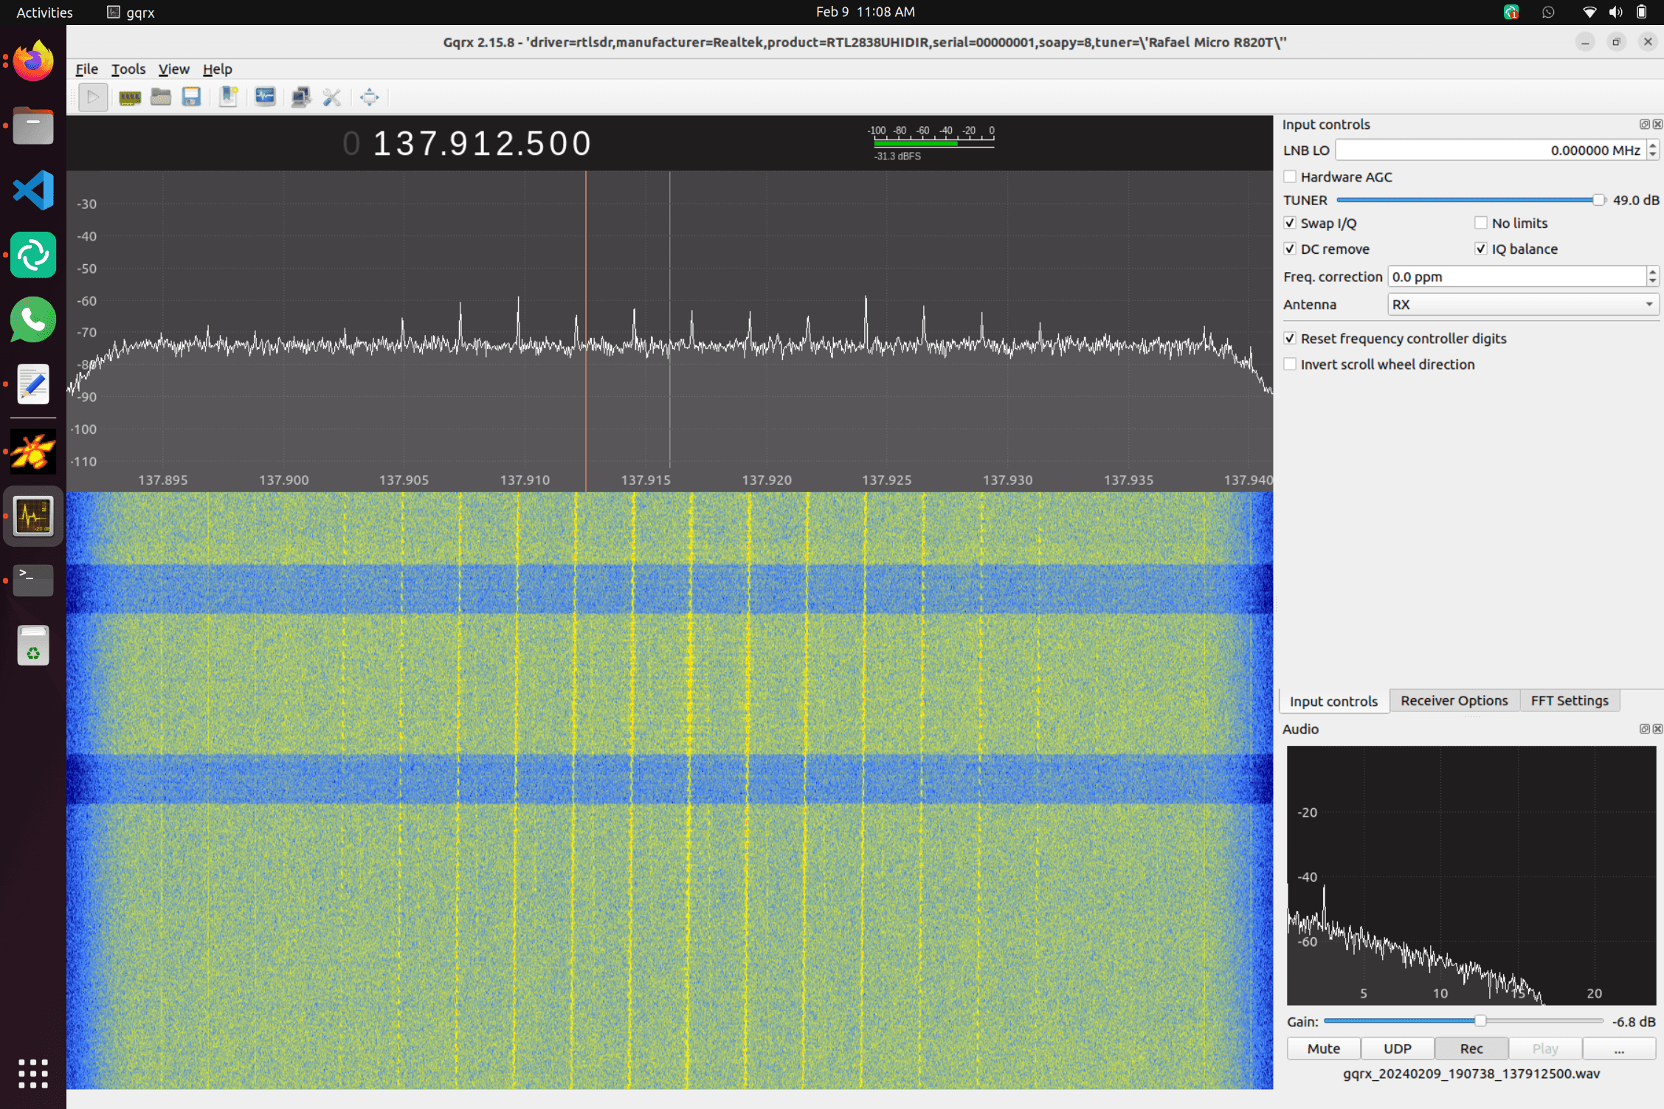1664x1109 pixels.
Task: Uncheck IQ balance
Action: tap(1481, 249)
